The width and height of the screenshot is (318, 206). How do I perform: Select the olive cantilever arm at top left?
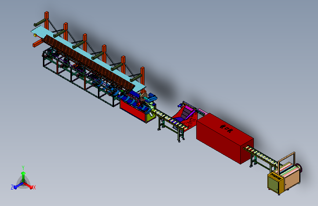coord(40,22)
